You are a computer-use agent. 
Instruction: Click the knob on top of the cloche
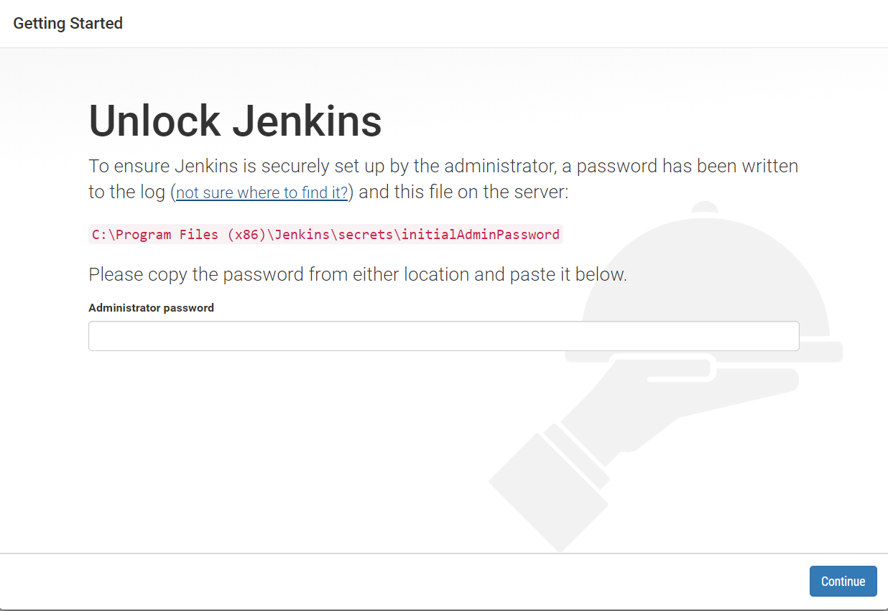coord(706,207)
